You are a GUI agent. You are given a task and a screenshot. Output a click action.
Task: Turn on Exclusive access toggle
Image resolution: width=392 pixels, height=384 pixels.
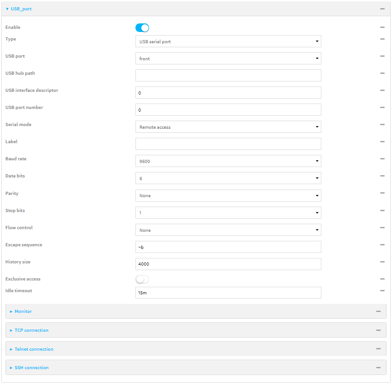click(142, 280)
